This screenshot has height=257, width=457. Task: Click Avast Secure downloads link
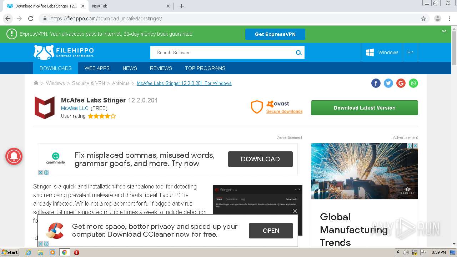pyautogui.click(x=284, y=111)
